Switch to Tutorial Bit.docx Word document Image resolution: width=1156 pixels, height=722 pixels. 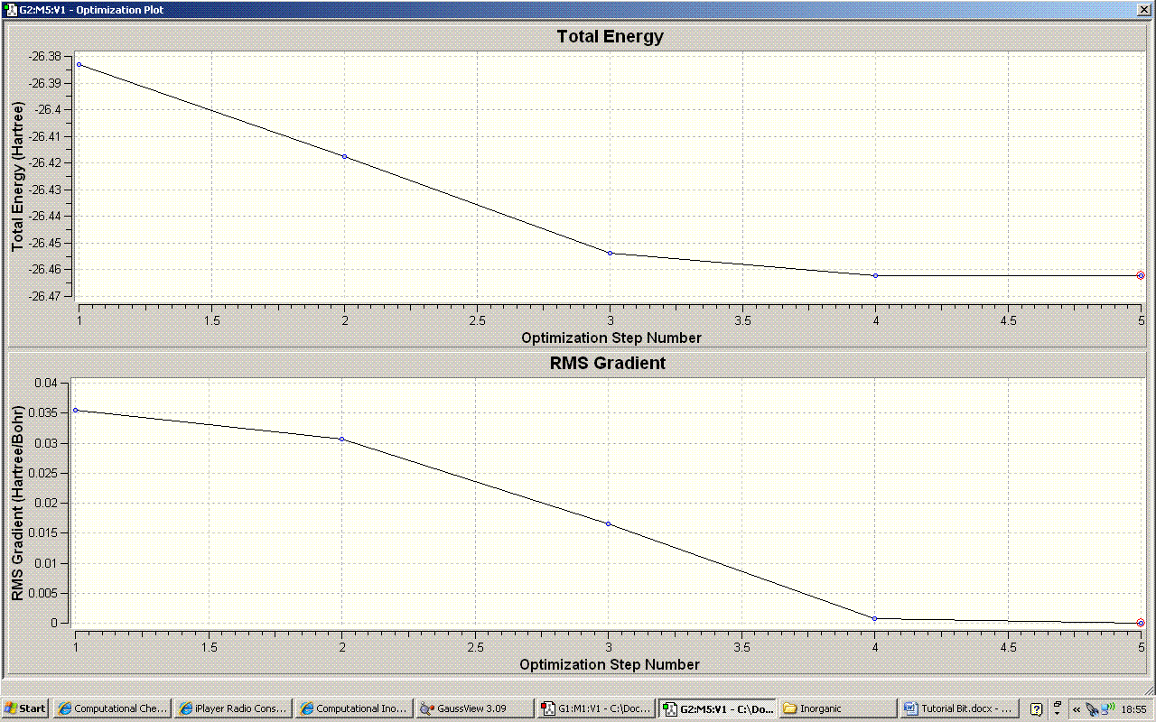point(959,708)
